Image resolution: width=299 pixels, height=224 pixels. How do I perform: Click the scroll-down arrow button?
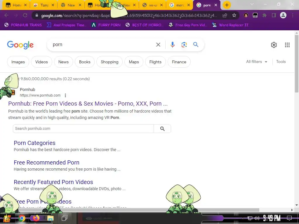pos(297,205)
